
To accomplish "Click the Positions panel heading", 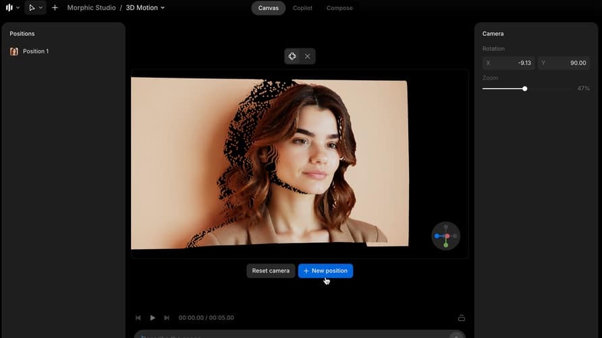I will [22, 34].
